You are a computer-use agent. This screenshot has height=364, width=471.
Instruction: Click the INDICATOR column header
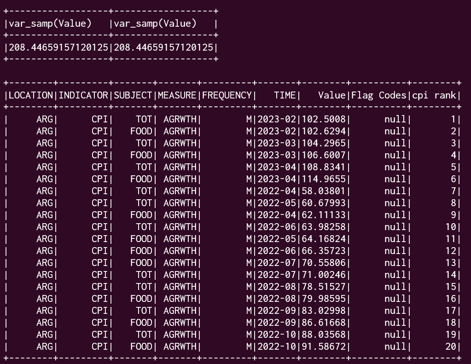(83, 95)
